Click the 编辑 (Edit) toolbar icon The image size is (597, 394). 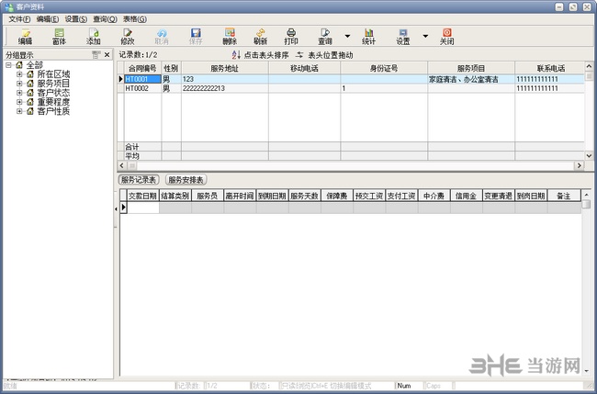(25, 36)
